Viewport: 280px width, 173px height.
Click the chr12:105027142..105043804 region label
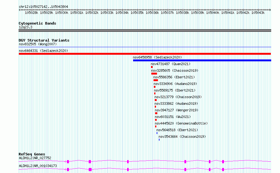pyautogui.click(x=43, y=7)
